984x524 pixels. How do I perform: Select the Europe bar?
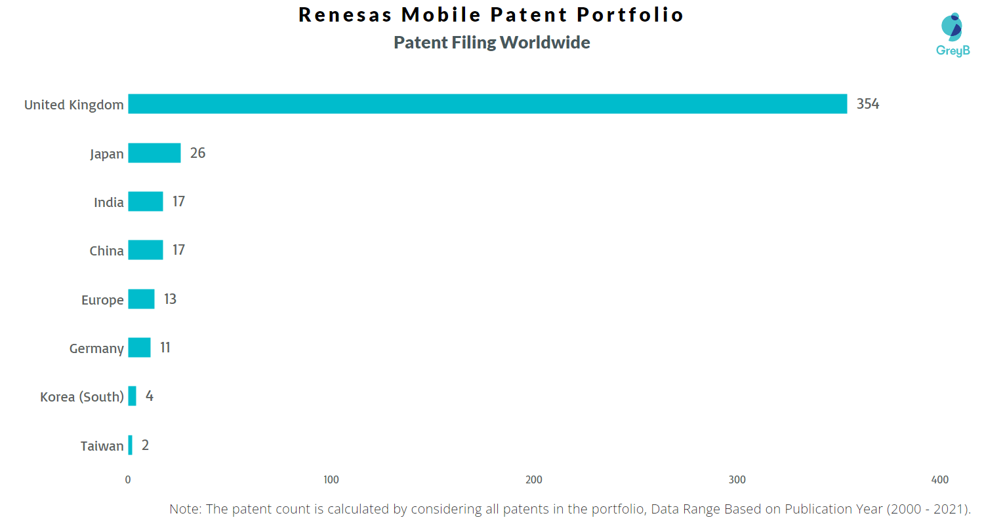pos(141,299)
